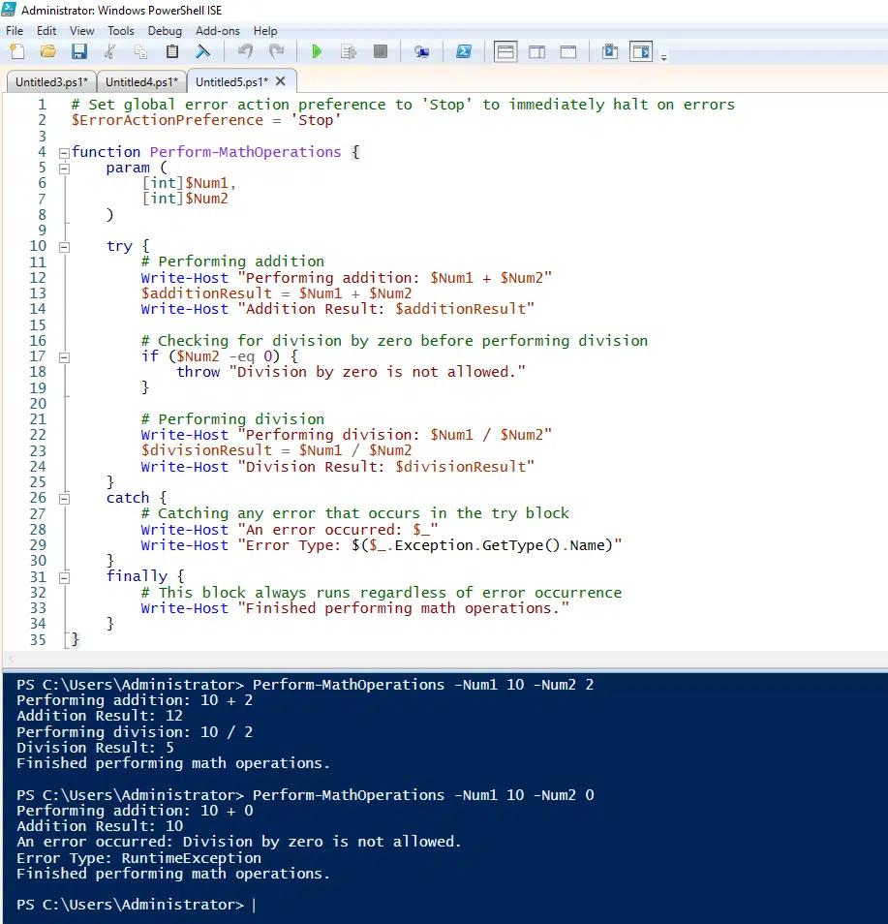Open the Debug menu
Image resolution: width=888 pixels, height=924 pixels.
click(x=165, y=31)
